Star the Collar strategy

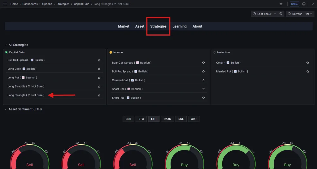pyautogui.click(x=307, y=63)
